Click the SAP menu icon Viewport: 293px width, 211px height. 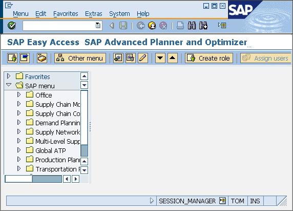click(25, 58)
